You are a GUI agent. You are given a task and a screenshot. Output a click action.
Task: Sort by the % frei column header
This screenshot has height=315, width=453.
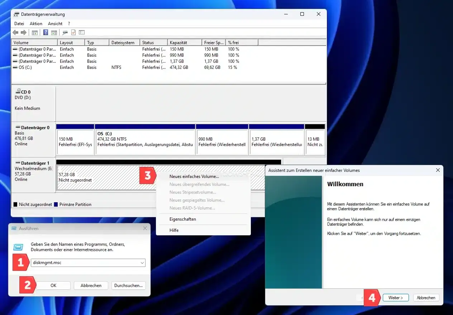click(x=242, y=43)
